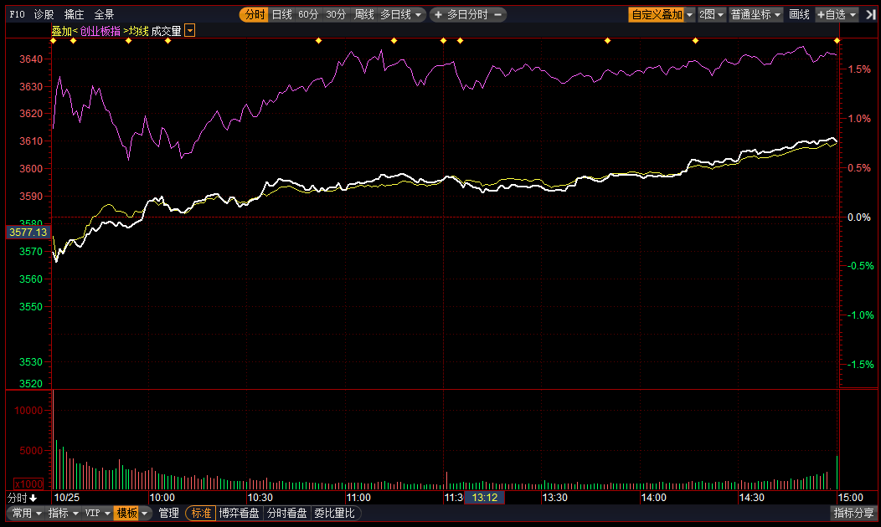
Task: Open the orange legend dropdown arrow box
Action: [x=190, y=30]
